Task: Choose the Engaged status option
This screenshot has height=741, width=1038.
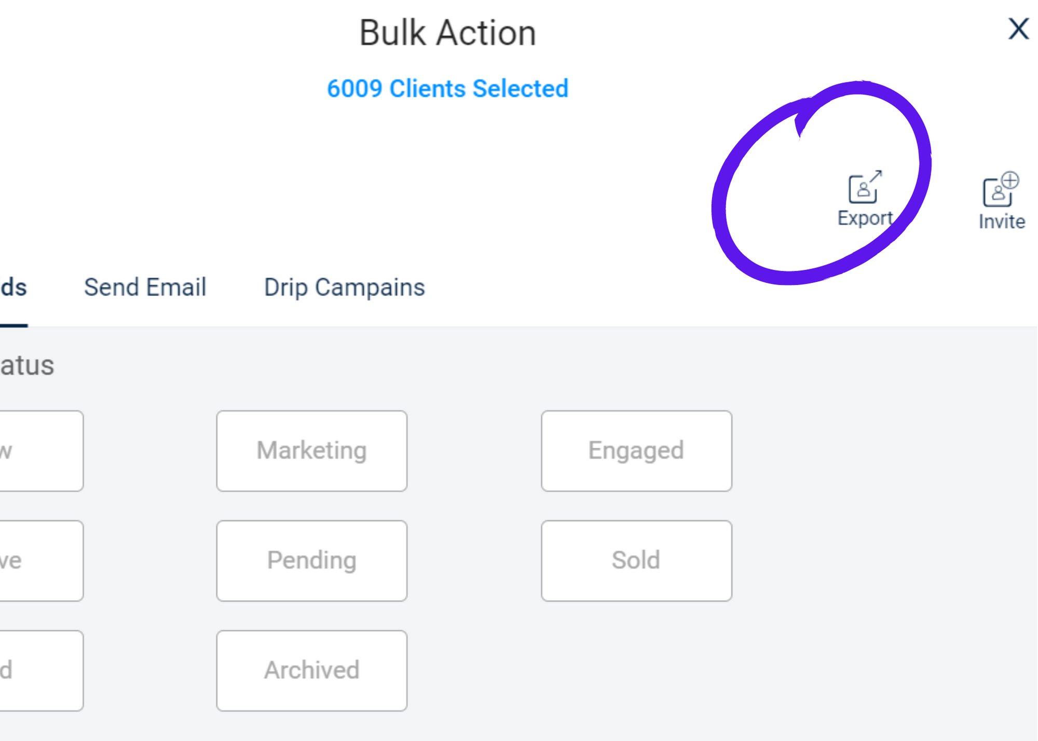Action: (x=636, y=451)
